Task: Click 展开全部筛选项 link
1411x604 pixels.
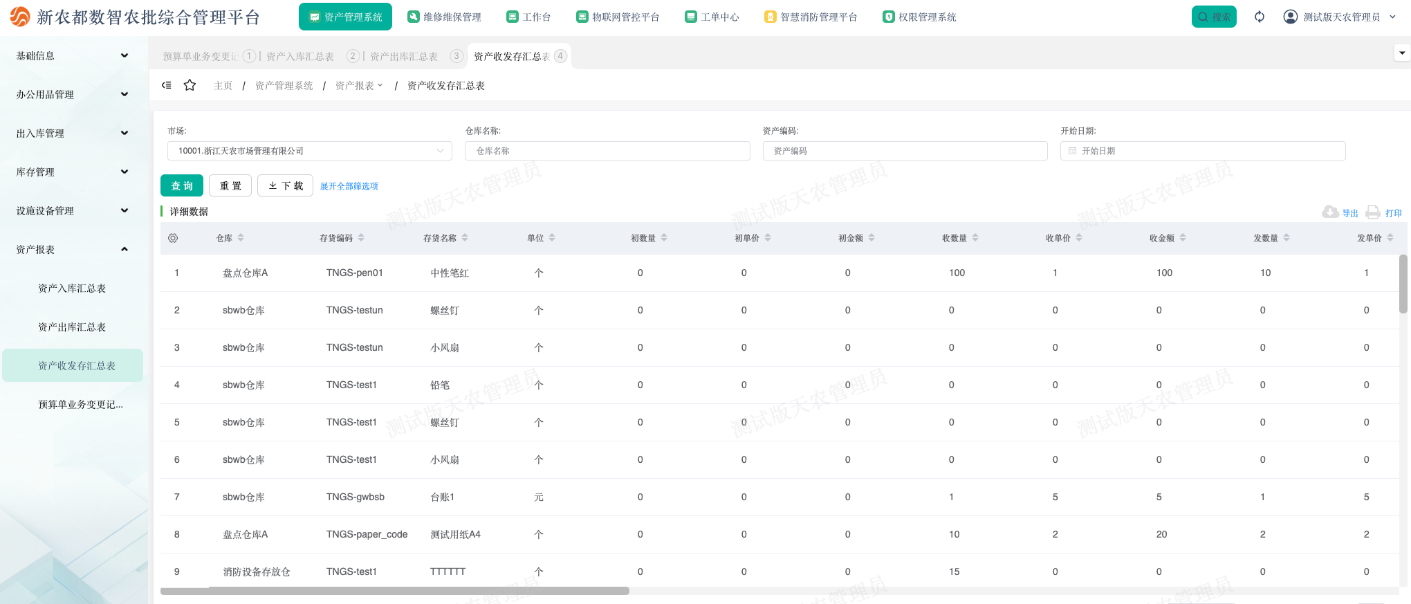Action: point(349,186)
